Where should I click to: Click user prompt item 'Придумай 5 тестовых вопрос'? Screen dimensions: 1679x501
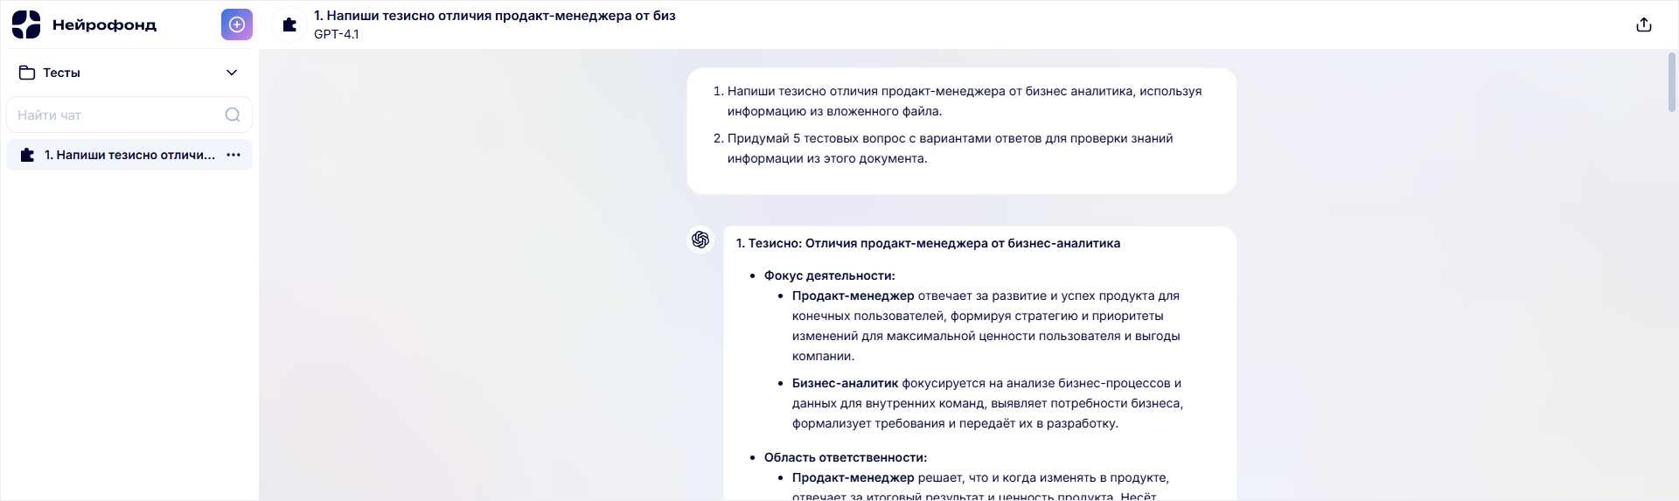[x=950, y=148]
